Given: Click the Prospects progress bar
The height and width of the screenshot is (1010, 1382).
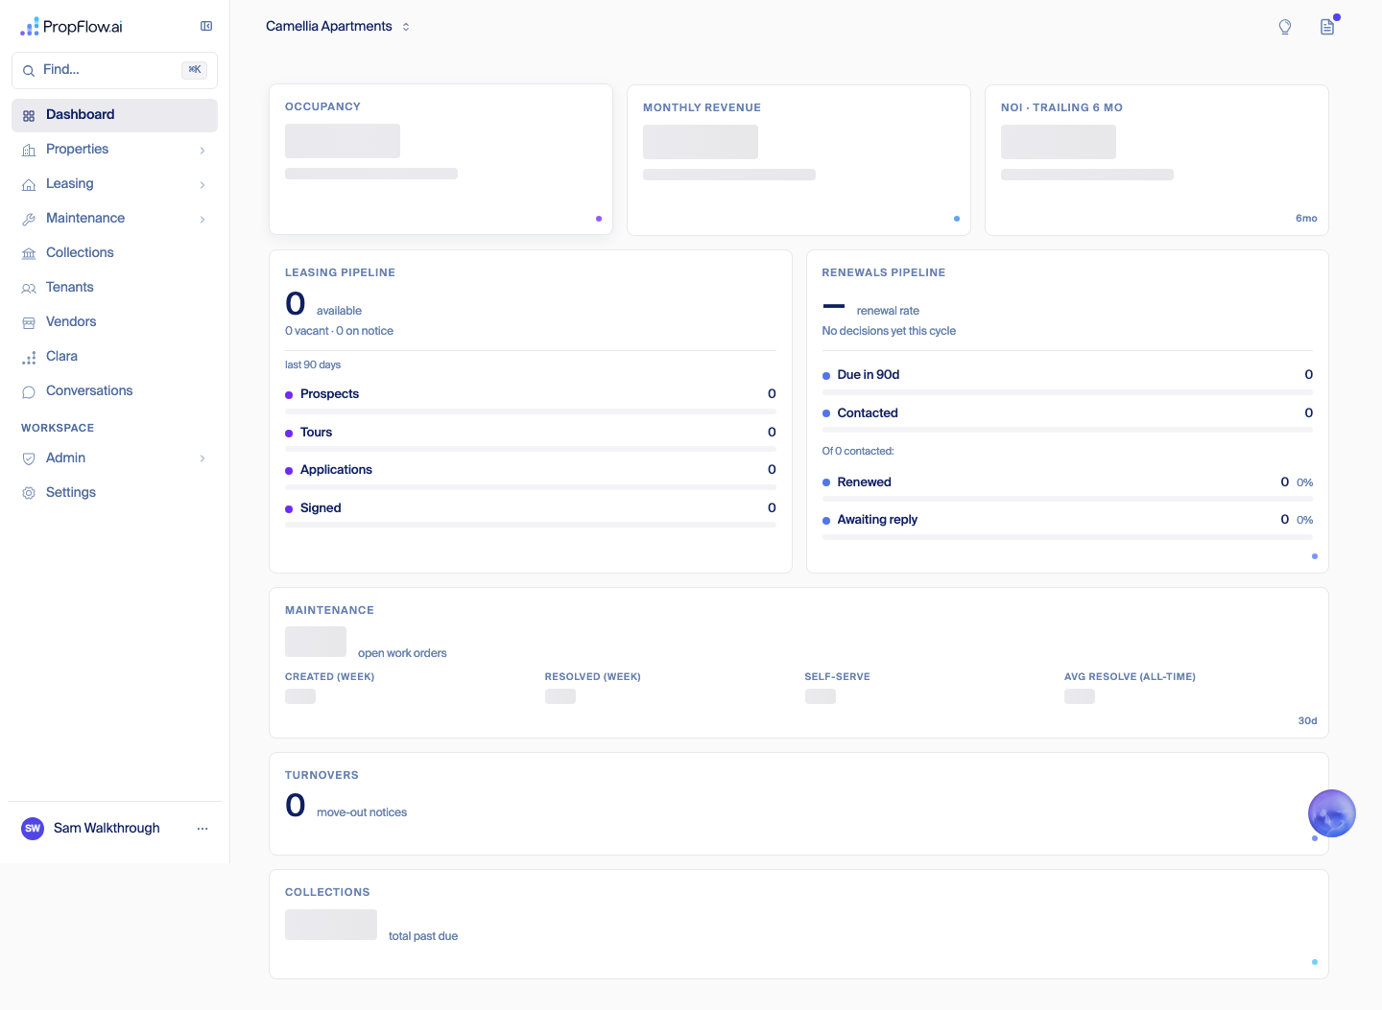Looking at the screenshot, I should [x=531, y=411].
